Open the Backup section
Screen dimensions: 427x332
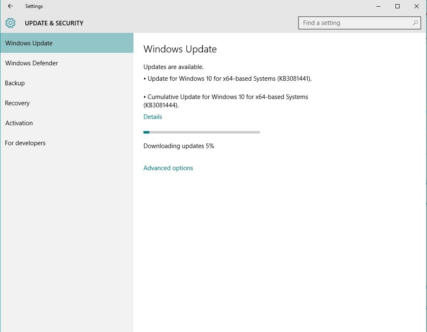coord(67,83)
